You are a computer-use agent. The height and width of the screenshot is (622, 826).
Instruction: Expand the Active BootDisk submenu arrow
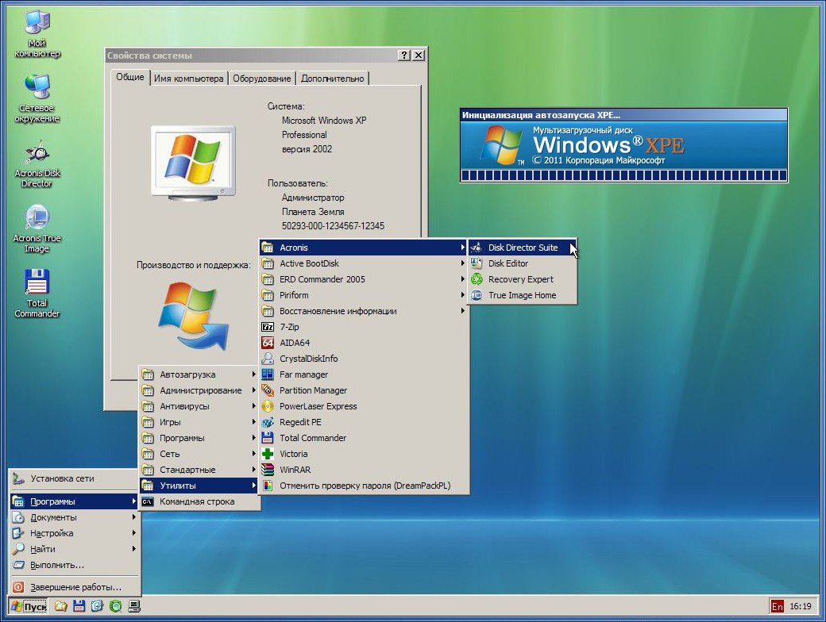(462, 263)
